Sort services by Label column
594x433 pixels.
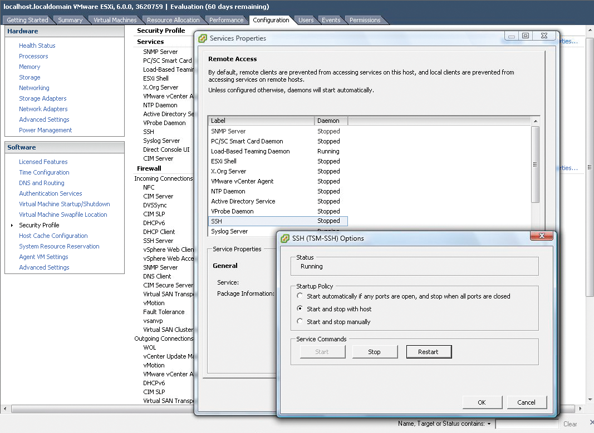(x=261, y=121)
